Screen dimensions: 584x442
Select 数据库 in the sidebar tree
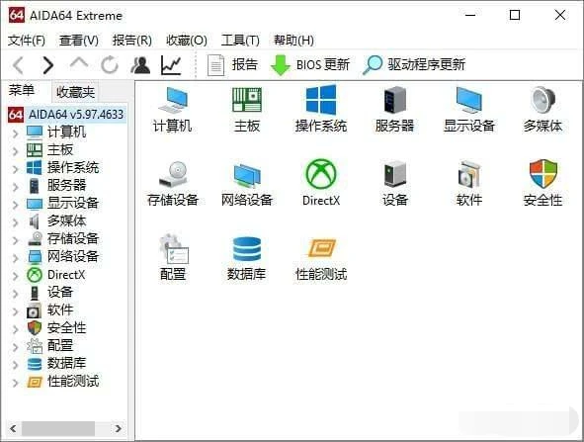[66, 363]
